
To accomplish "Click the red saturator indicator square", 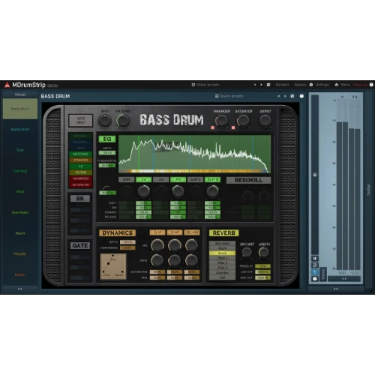I will pyautogui.click(x=233, y=127).
